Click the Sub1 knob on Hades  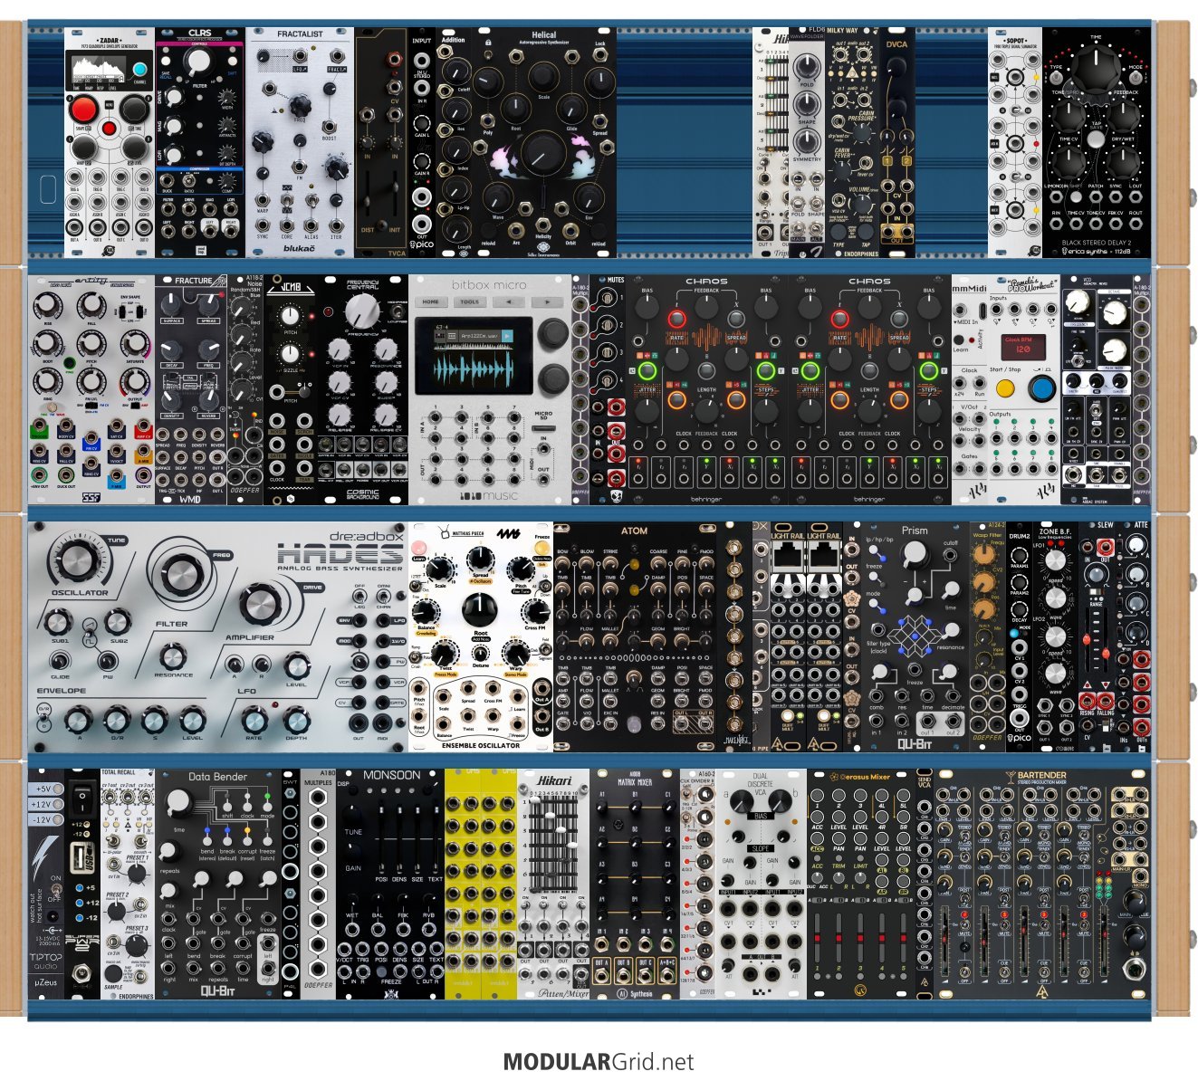tap(58, 622)
